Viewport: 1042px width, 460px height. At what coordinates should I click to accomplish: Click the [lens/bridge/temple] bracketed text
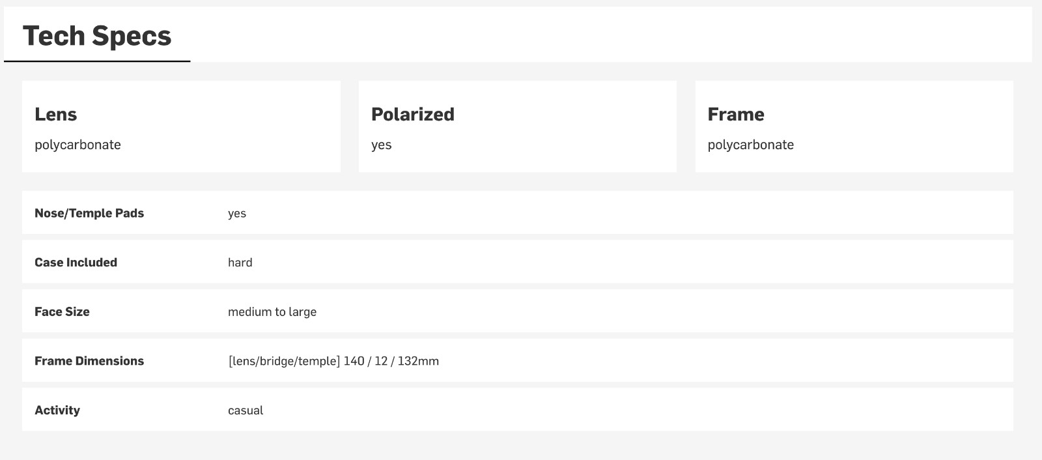click(284, 361)
